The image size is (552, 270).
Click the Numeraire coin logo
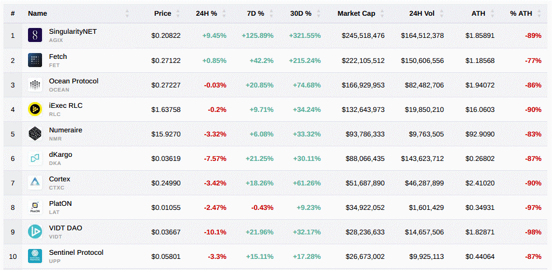click(x=35, y=134)
